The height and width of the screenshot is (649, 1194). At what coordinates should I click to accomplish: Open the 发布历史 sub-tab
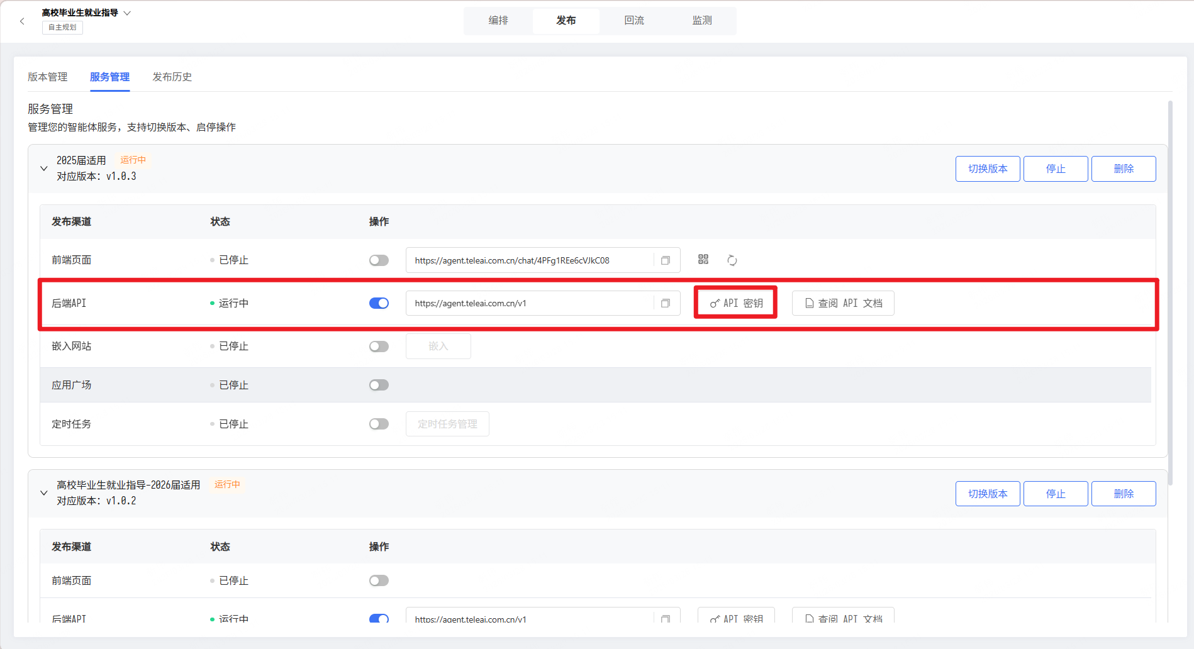pyautogui.click(x=172, y=77)
